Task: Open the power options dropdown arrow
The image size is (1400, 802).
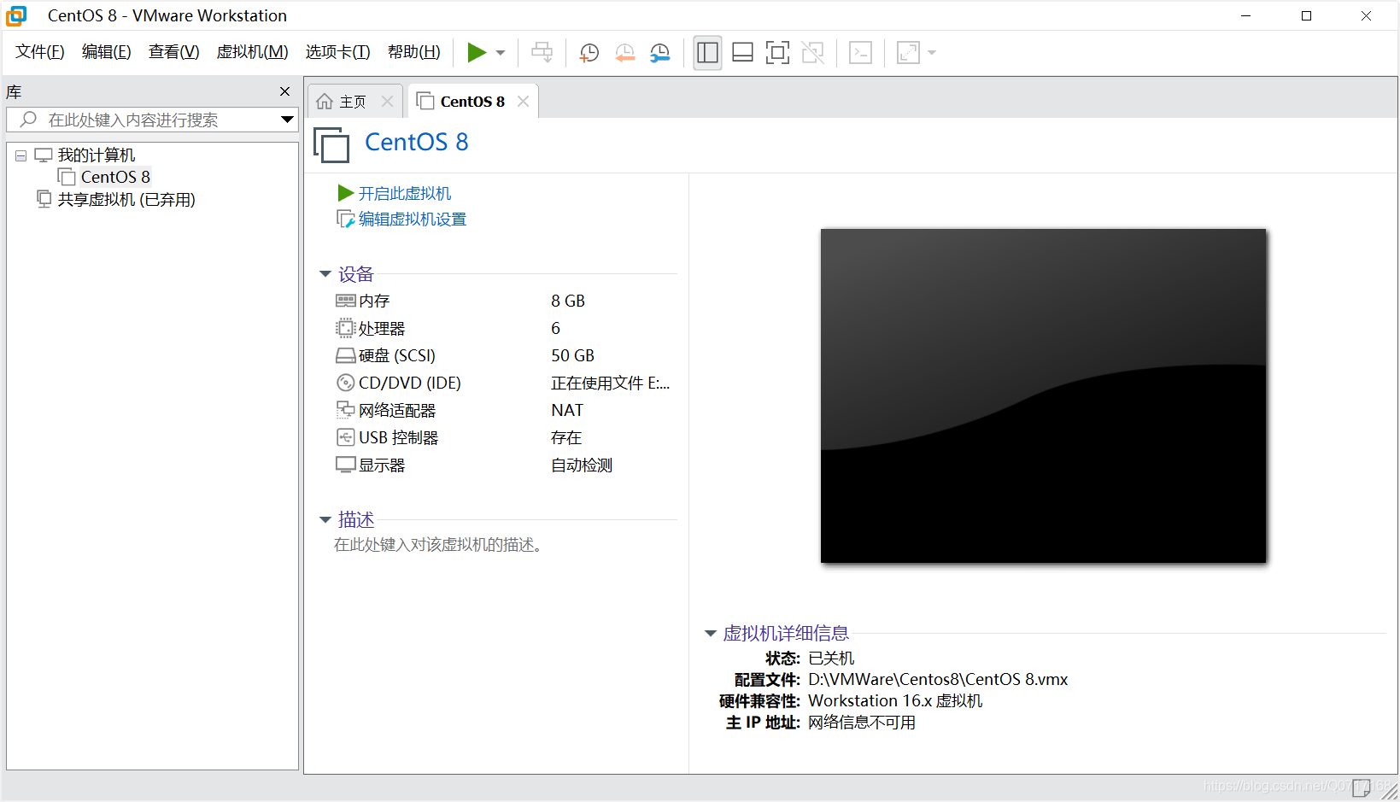Action: coord(501,53)
